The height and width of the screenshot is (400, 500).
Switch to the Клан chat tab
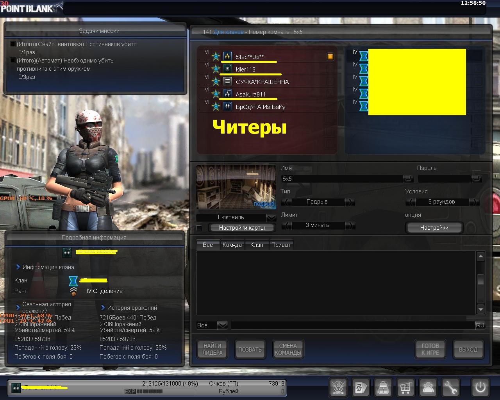256,245
